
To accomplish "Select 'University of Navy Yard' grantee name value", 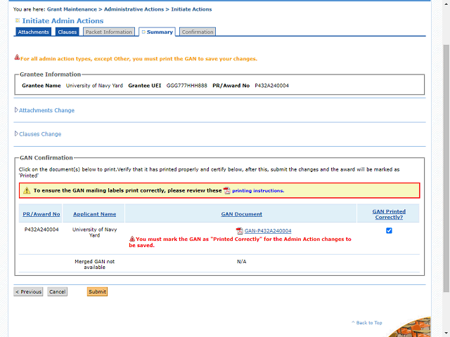I will pos(94,86).
